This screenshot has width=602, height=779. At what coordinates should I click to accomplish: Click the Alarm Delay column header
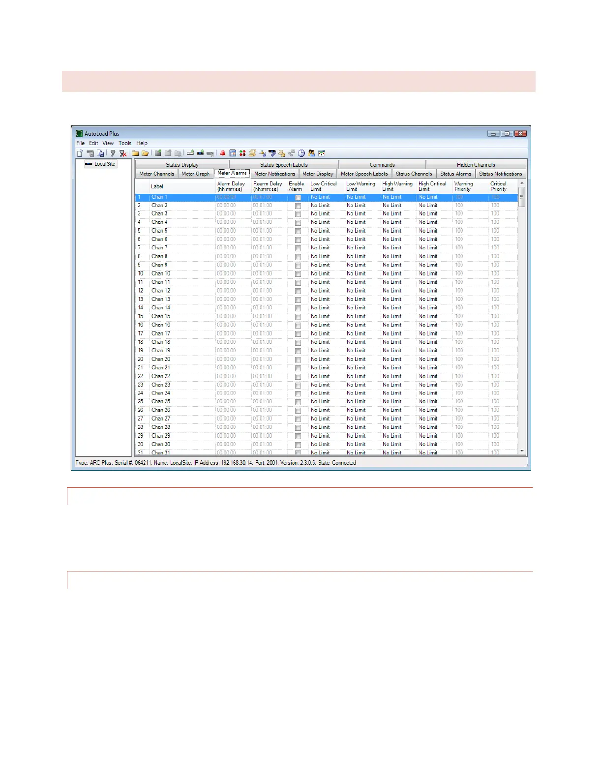[x=233, y=186]
